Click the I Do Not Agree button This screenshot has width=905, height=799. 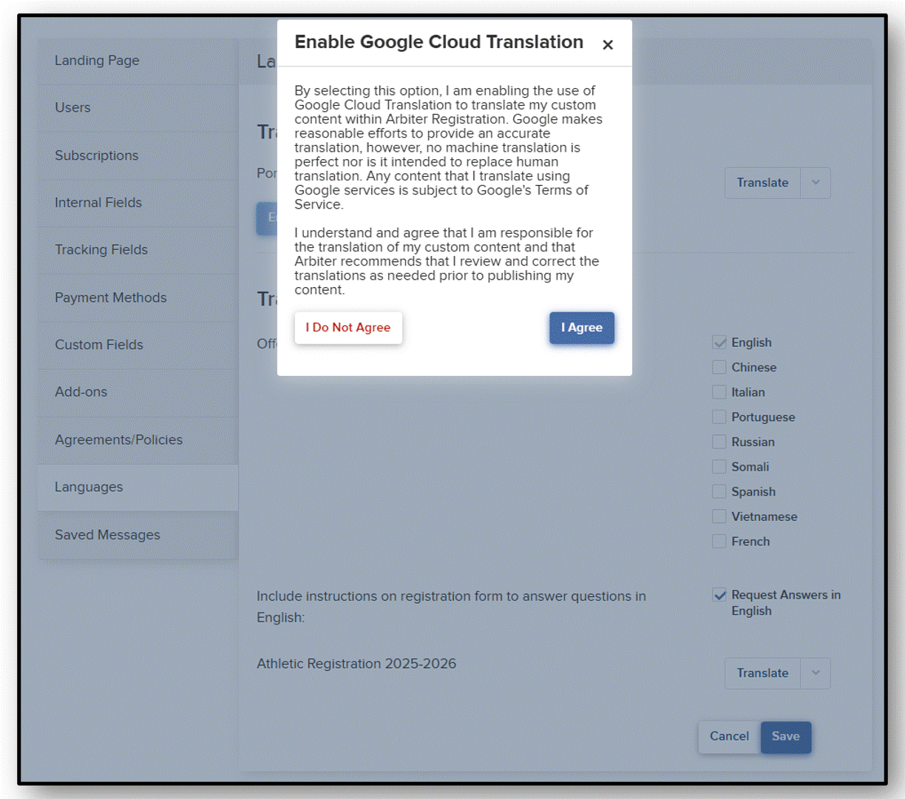coord(348,328)
